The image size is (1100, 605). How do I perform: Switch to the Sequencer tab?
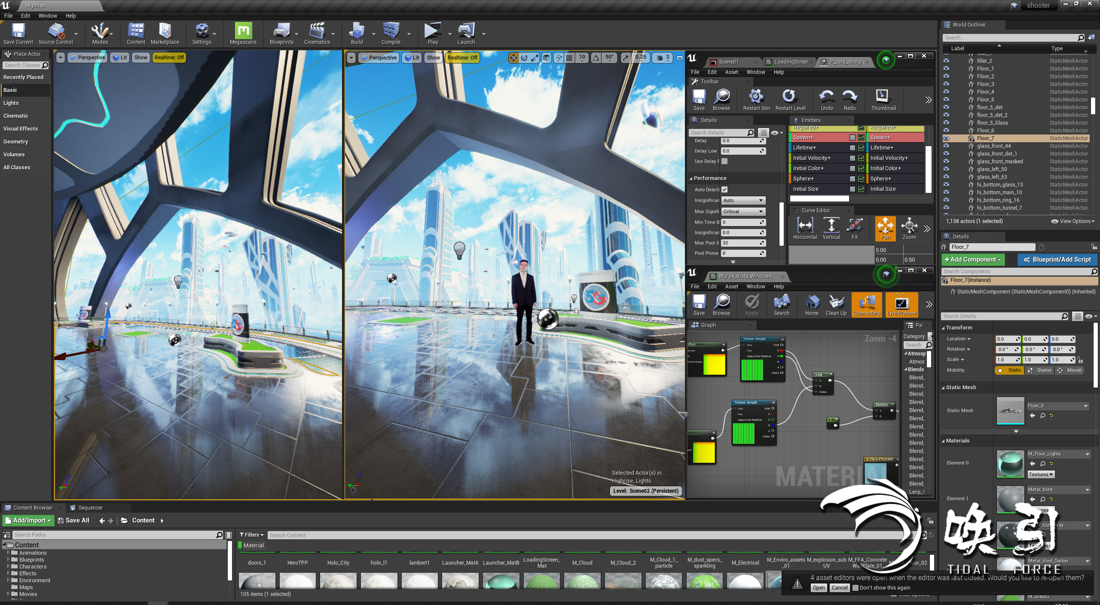pyautogui.click(x=90, y=508)
